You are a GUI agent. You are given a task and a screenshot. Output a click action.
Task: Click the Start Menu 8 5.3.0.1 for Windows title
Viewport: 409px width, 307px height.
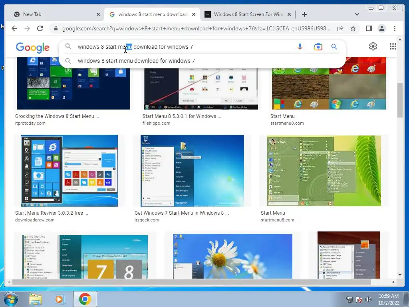[182, 116]
